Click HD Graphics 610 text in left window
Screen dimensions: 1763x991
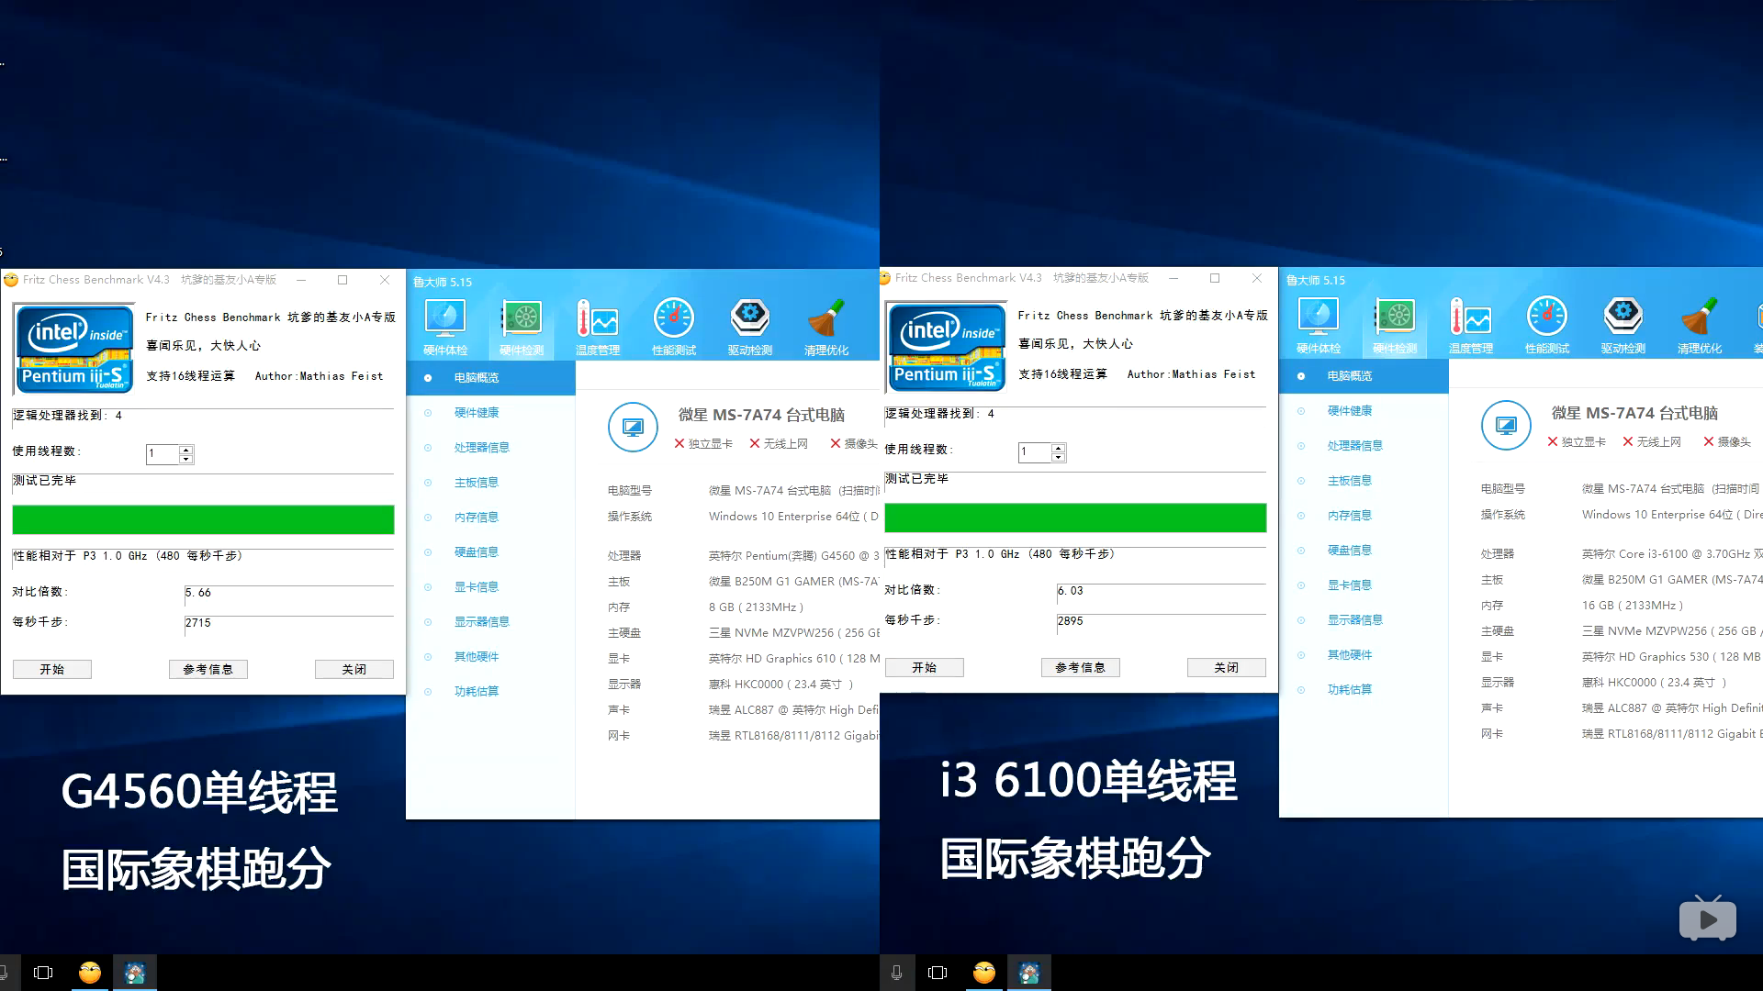tap(794, 659)
